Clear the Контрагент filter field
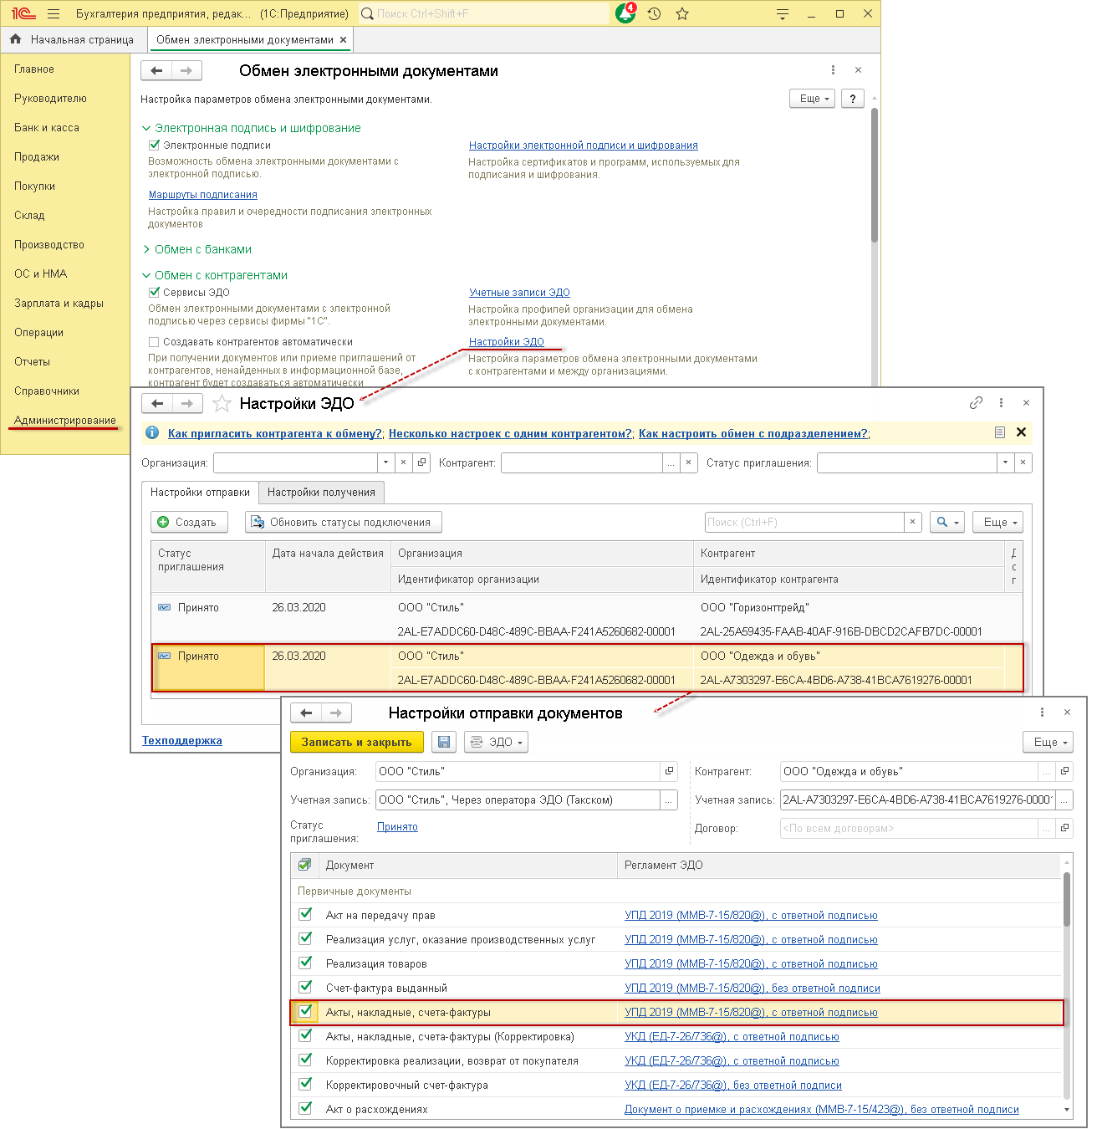 tap(688, 462)
